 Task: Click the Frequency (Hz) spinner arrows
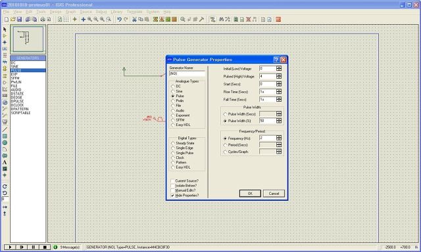pos(279,138)
